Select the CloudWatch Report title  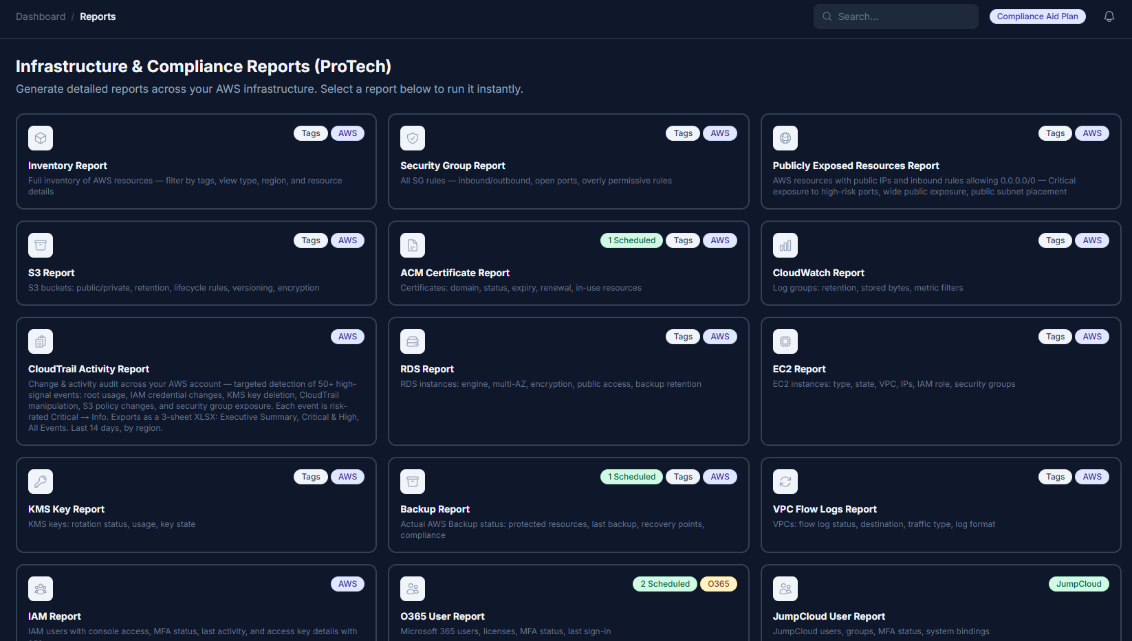point(818,273)
